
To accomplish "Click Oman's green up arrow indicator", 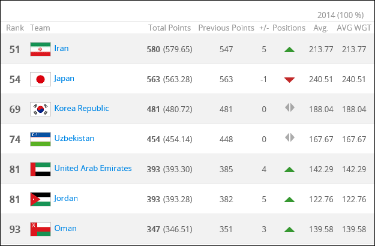I will tap(289, 230).
